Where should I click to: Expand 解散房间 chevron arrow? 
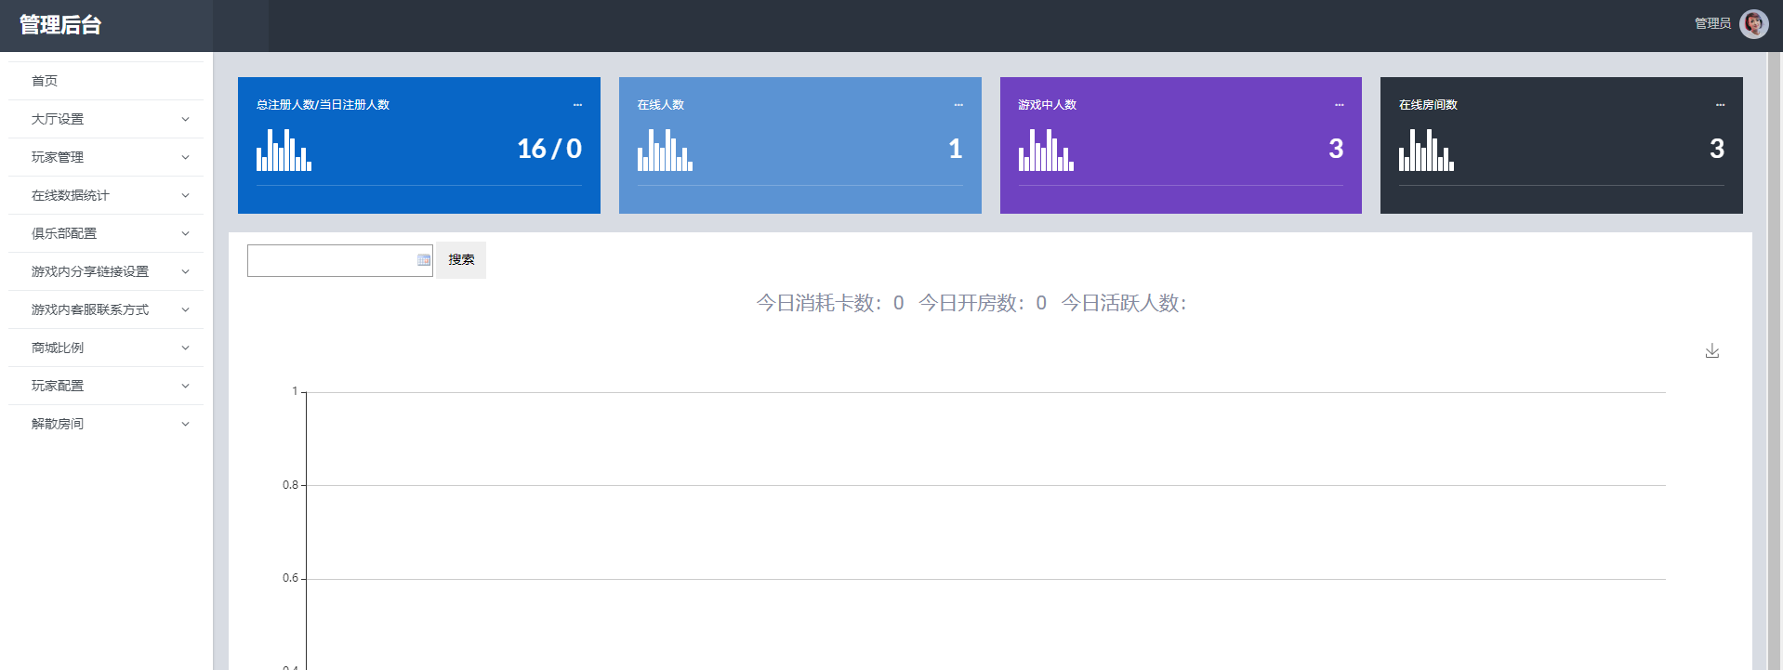point(185,424)
